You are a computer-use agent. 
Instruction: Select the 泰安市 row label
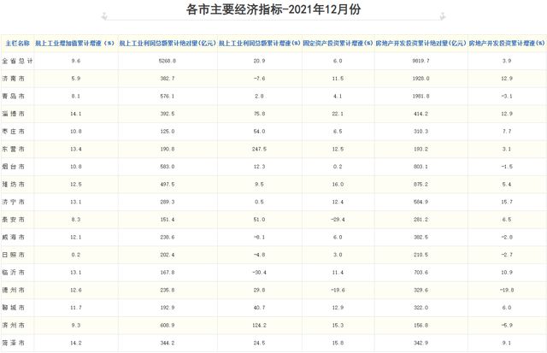tap(14, 220)
